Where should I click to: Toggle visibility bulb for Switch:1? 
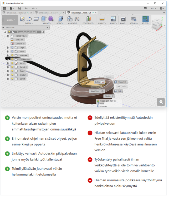12,67
